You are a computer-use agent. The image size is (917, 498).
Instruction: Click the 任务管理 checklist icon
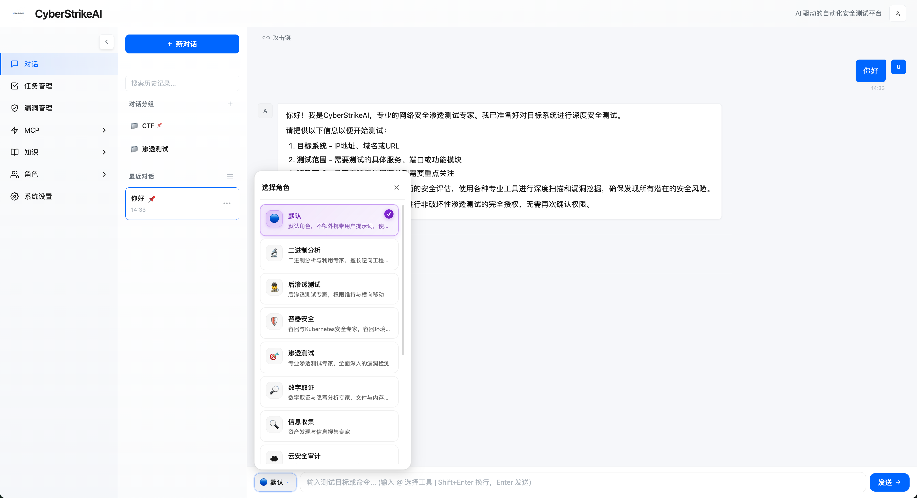(x=15, y=86)
